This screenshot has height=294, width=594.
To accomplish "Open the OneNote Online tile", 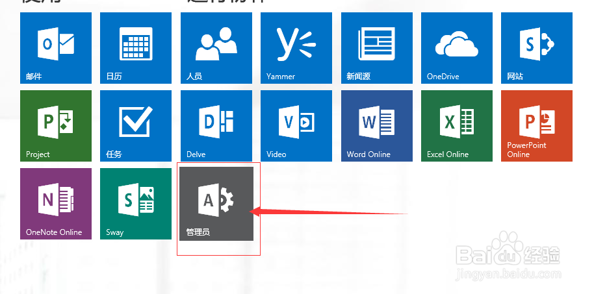I will click(56, 204).
